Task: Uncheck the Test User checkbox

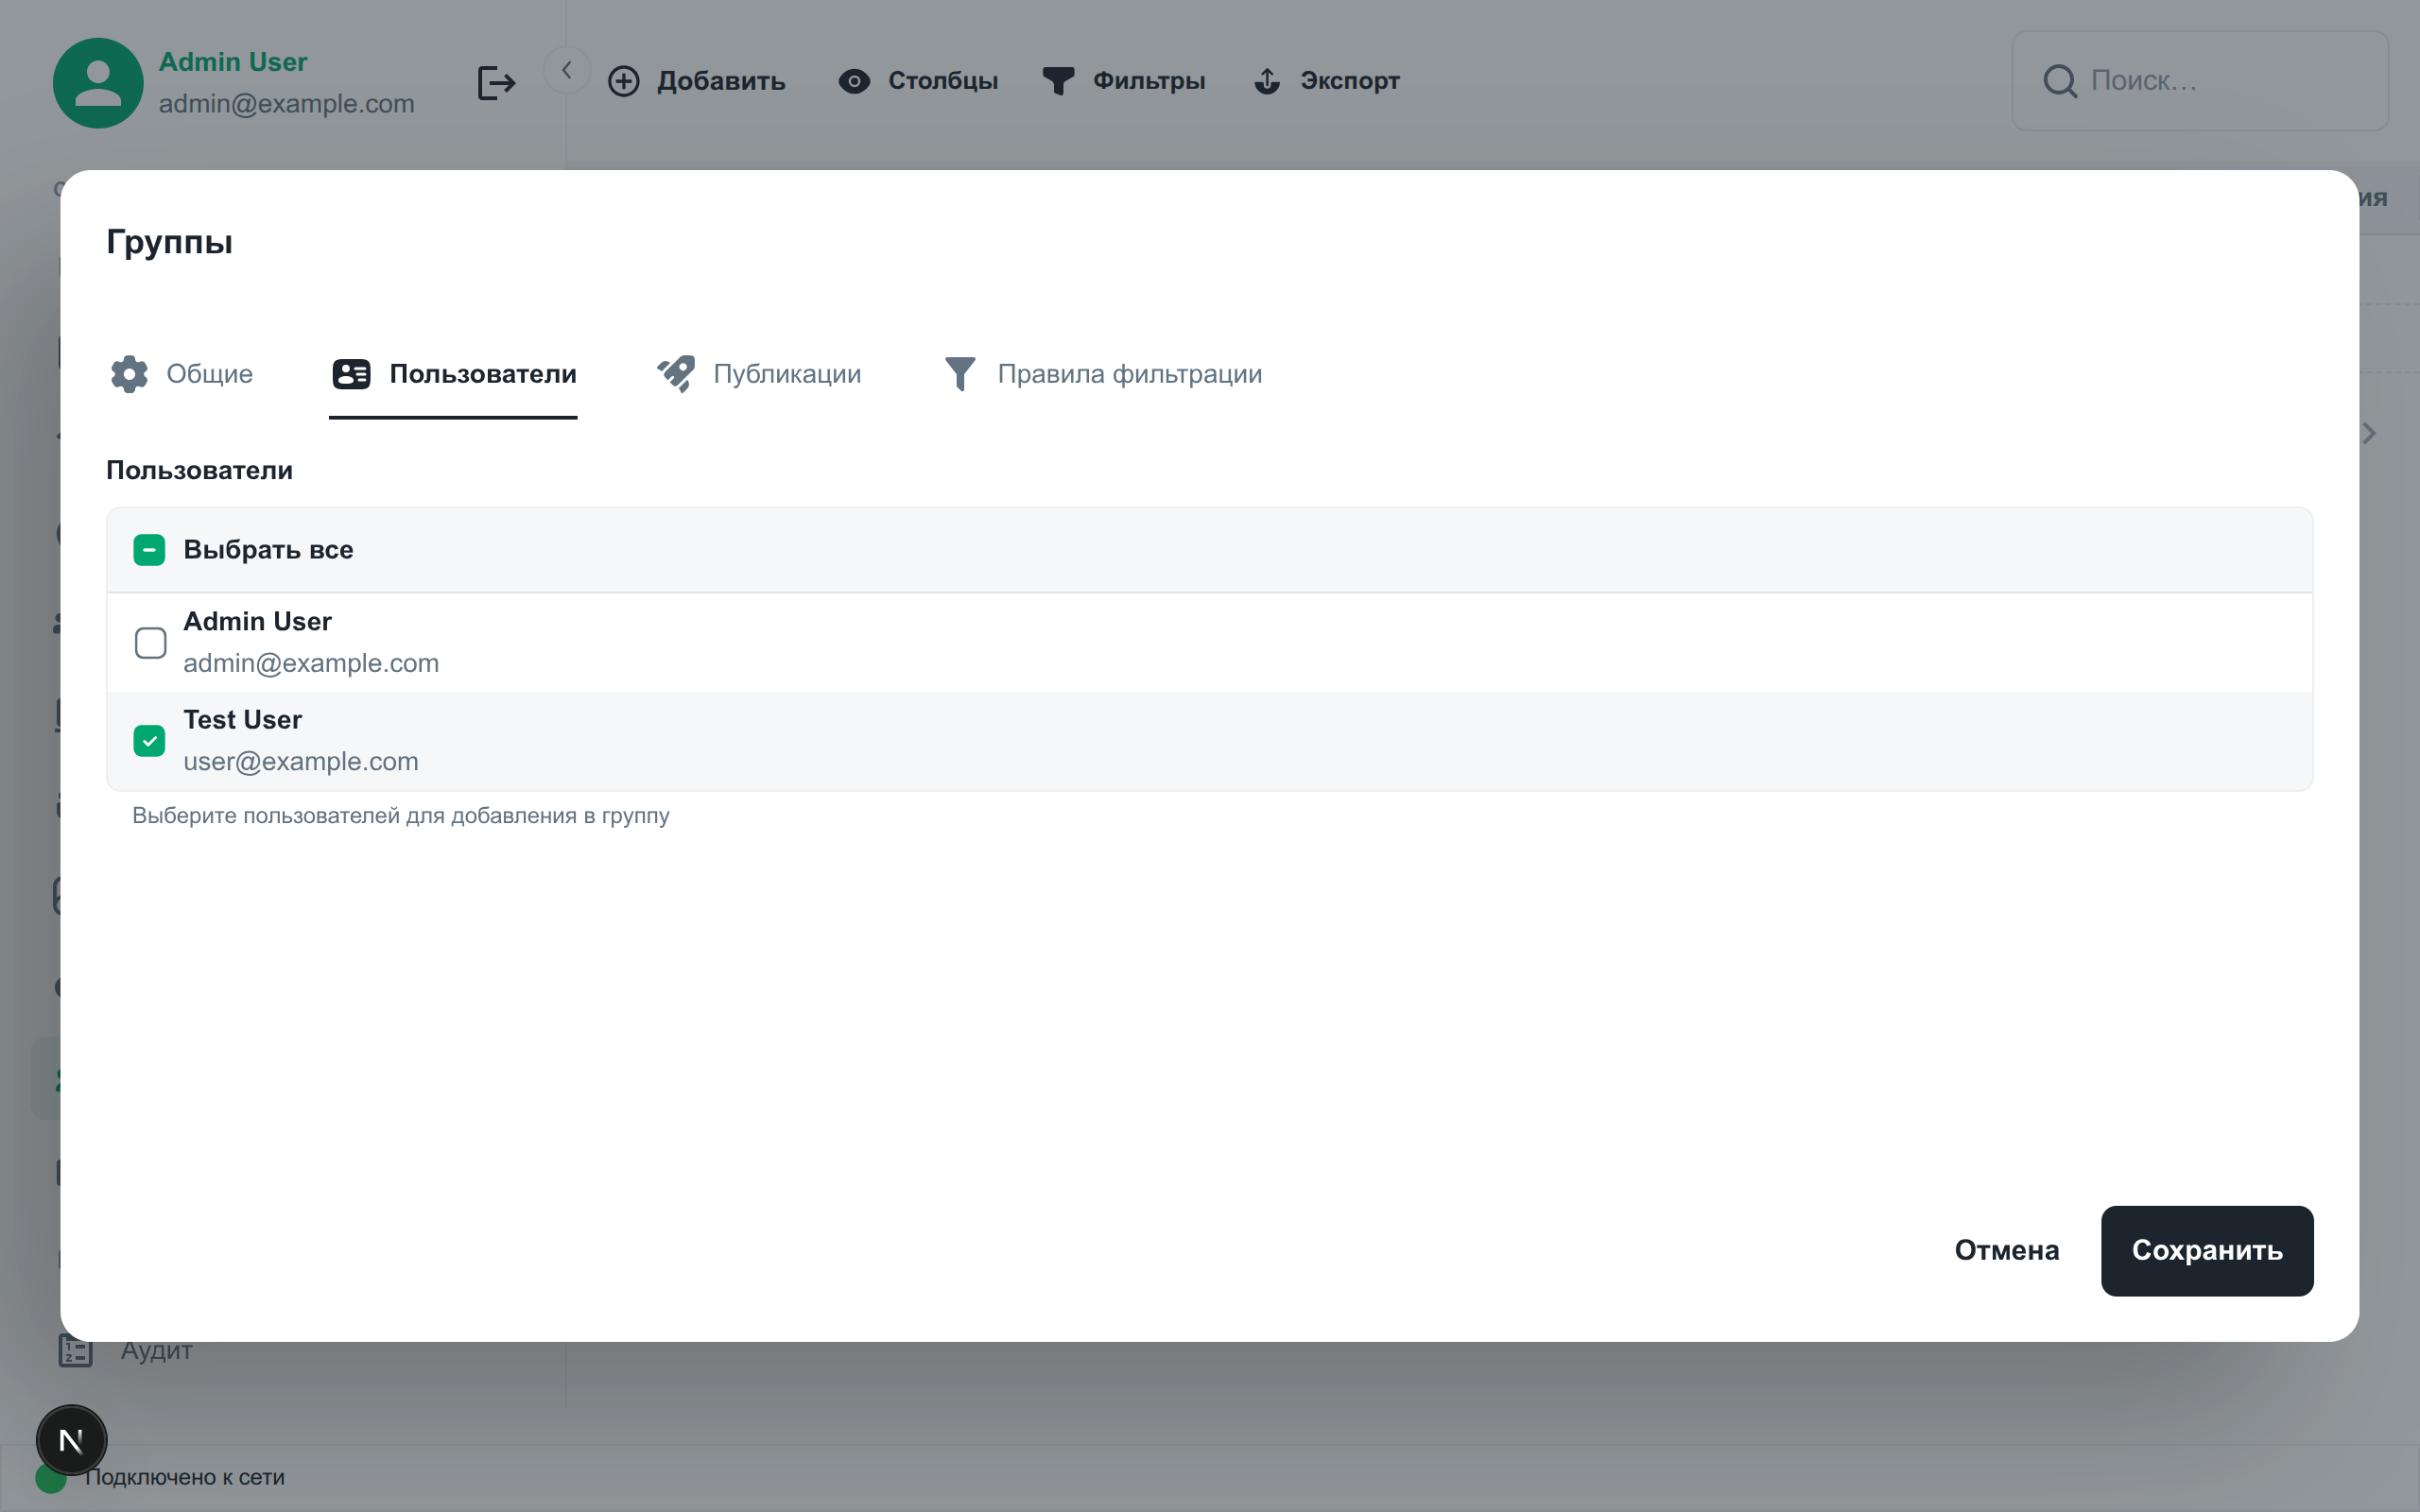Action: (150, 741)
